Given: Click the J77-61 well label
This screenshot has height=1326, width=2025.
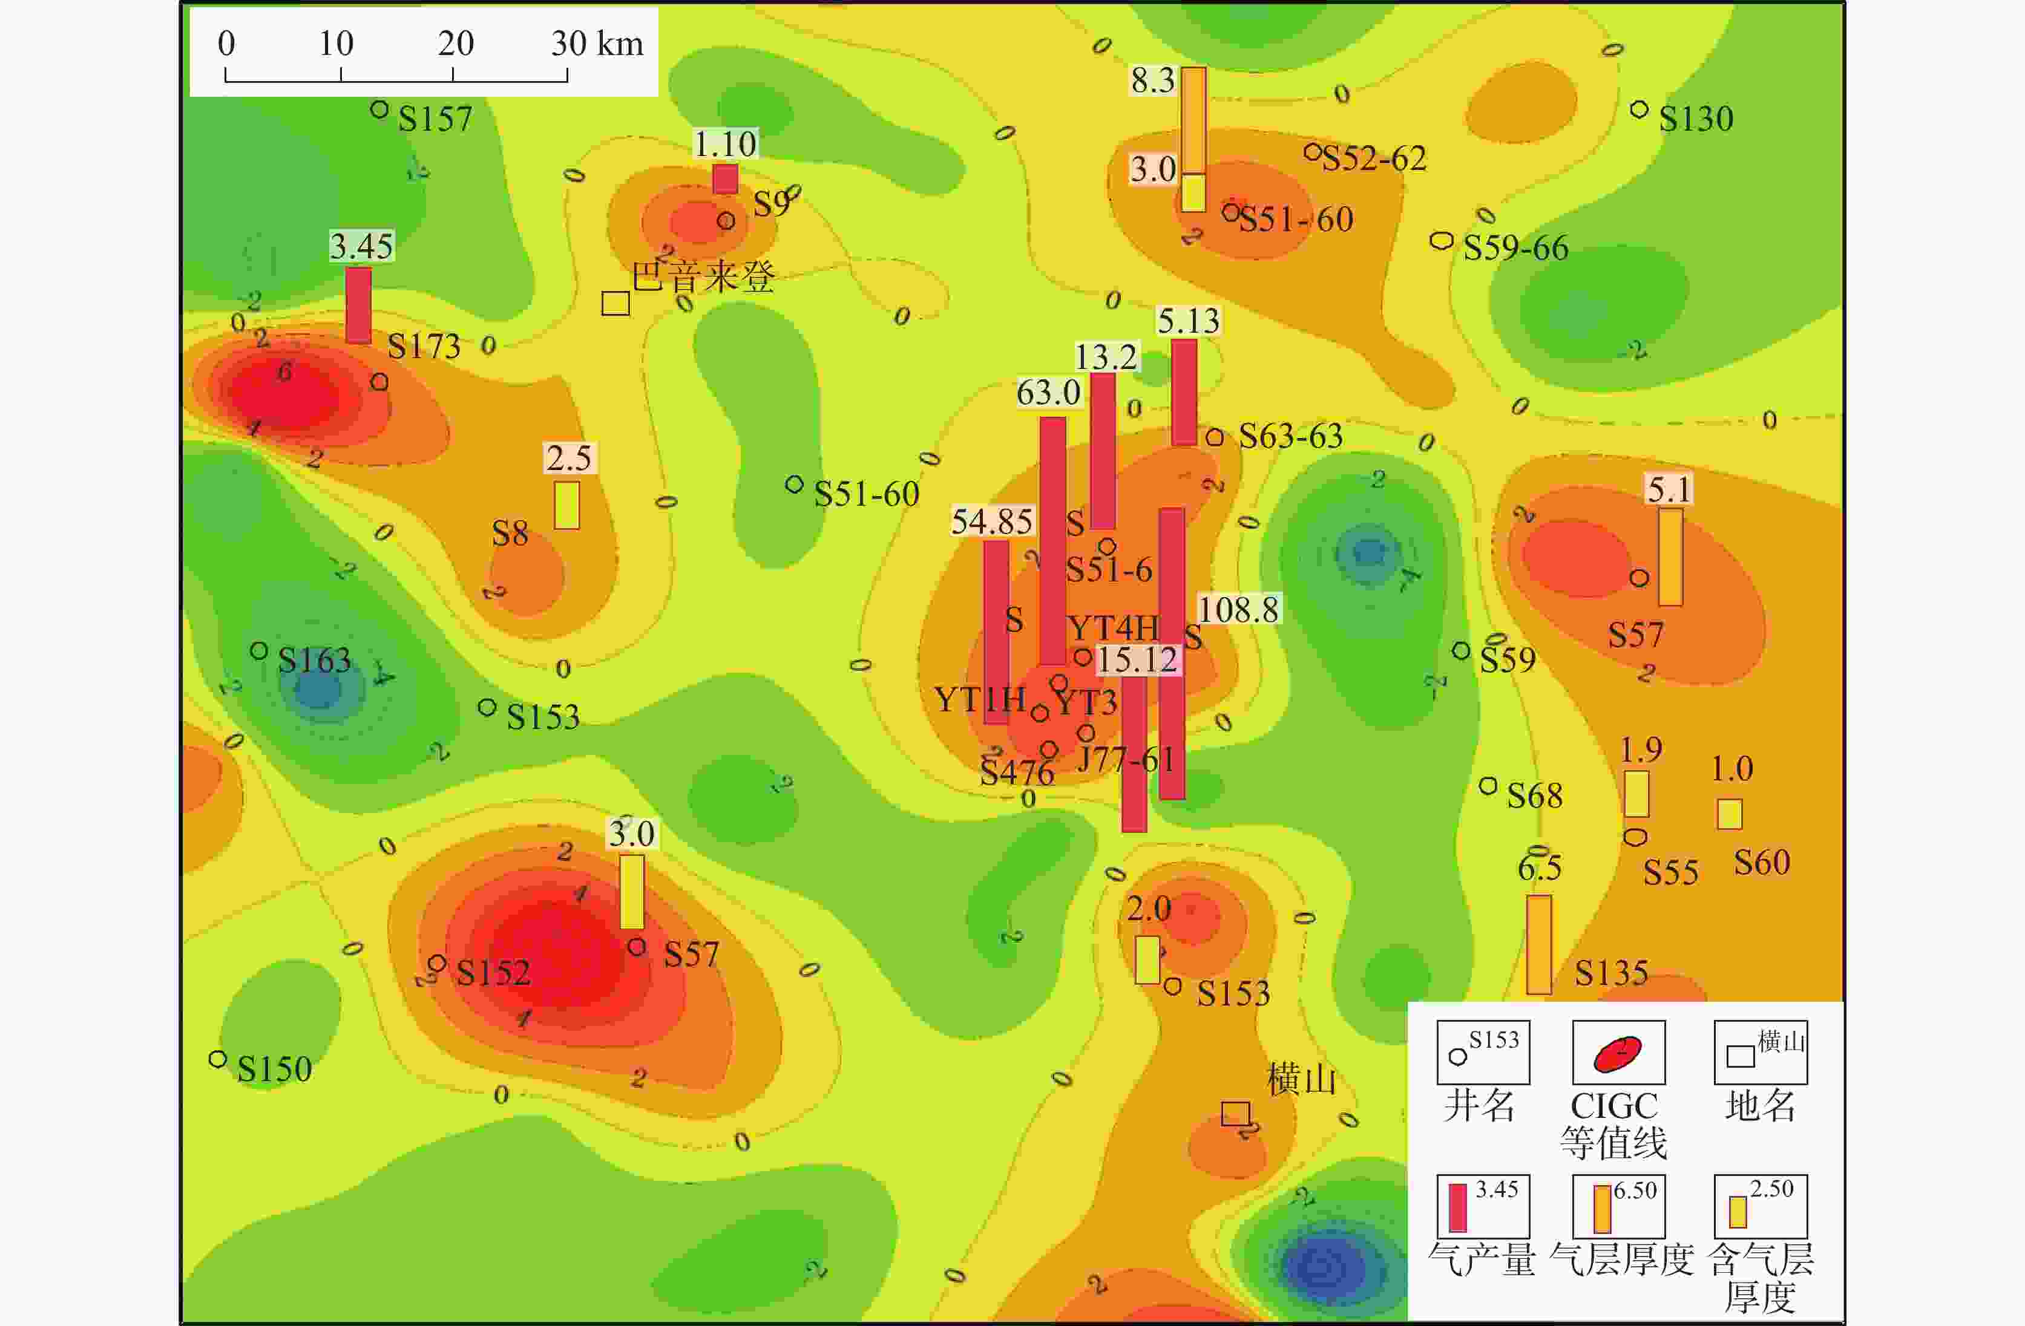Looking at the screenshot, I should pos(1126,759).
